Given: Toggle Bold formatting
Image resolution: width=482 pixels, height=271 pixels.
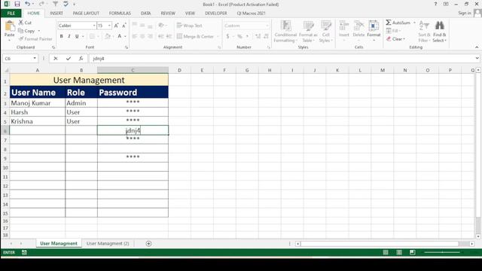Looking at the screenshot, I should [62, 36].
